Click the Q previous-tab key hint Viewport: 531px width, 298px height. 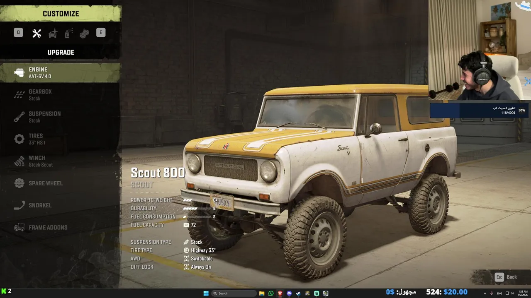pos(18,33)
